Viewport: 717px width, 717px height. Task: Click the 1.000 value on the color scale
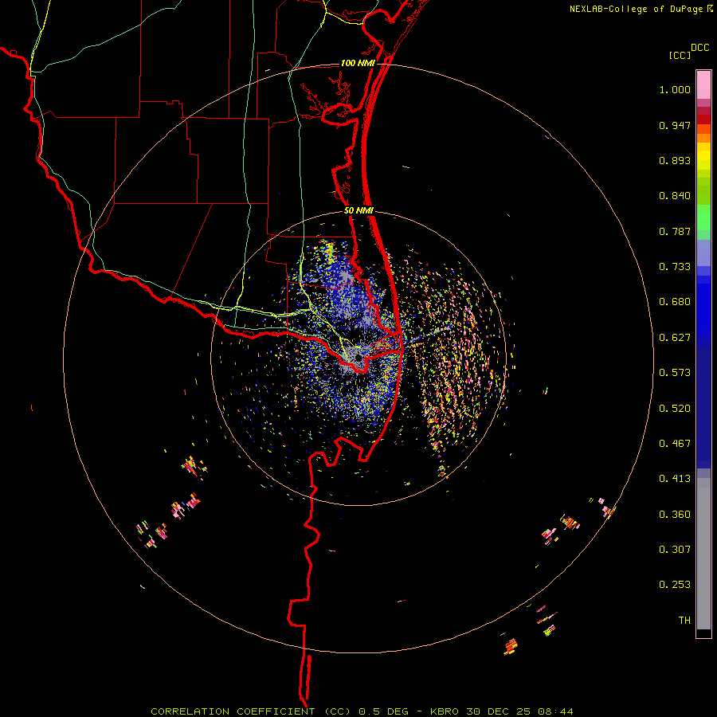[675, 89]
